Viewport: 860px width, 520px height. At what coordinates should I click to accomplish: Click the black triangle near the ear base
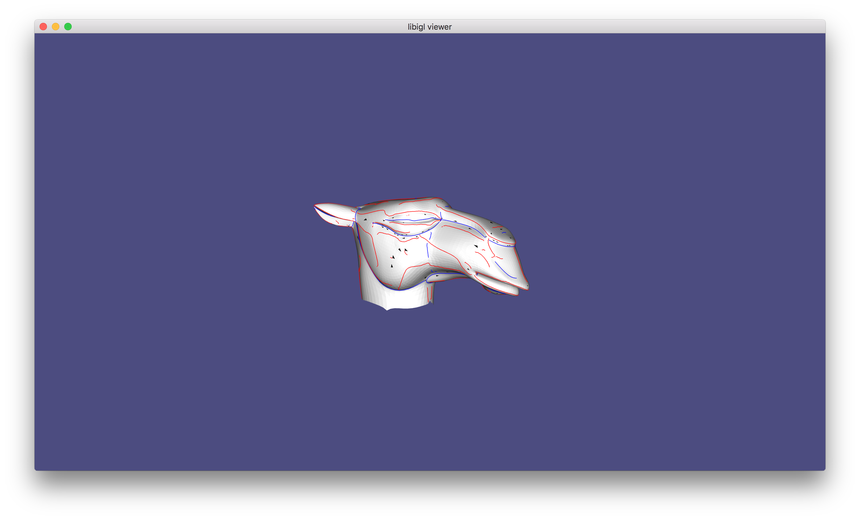(365, 219)
